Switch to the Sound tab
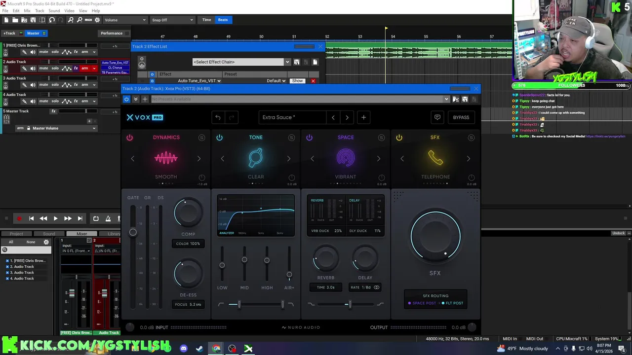 49,234
